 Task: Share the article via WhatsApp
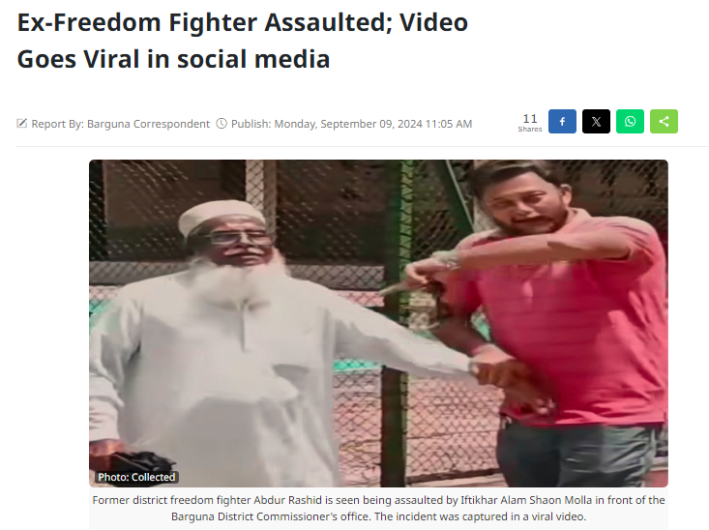pos(630,121)
